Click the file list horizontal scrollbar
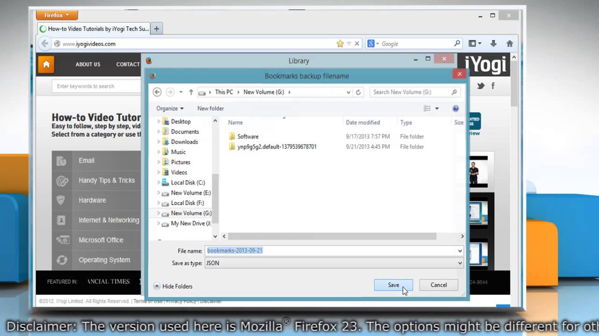The image size is (599, 336). point(332,236)
